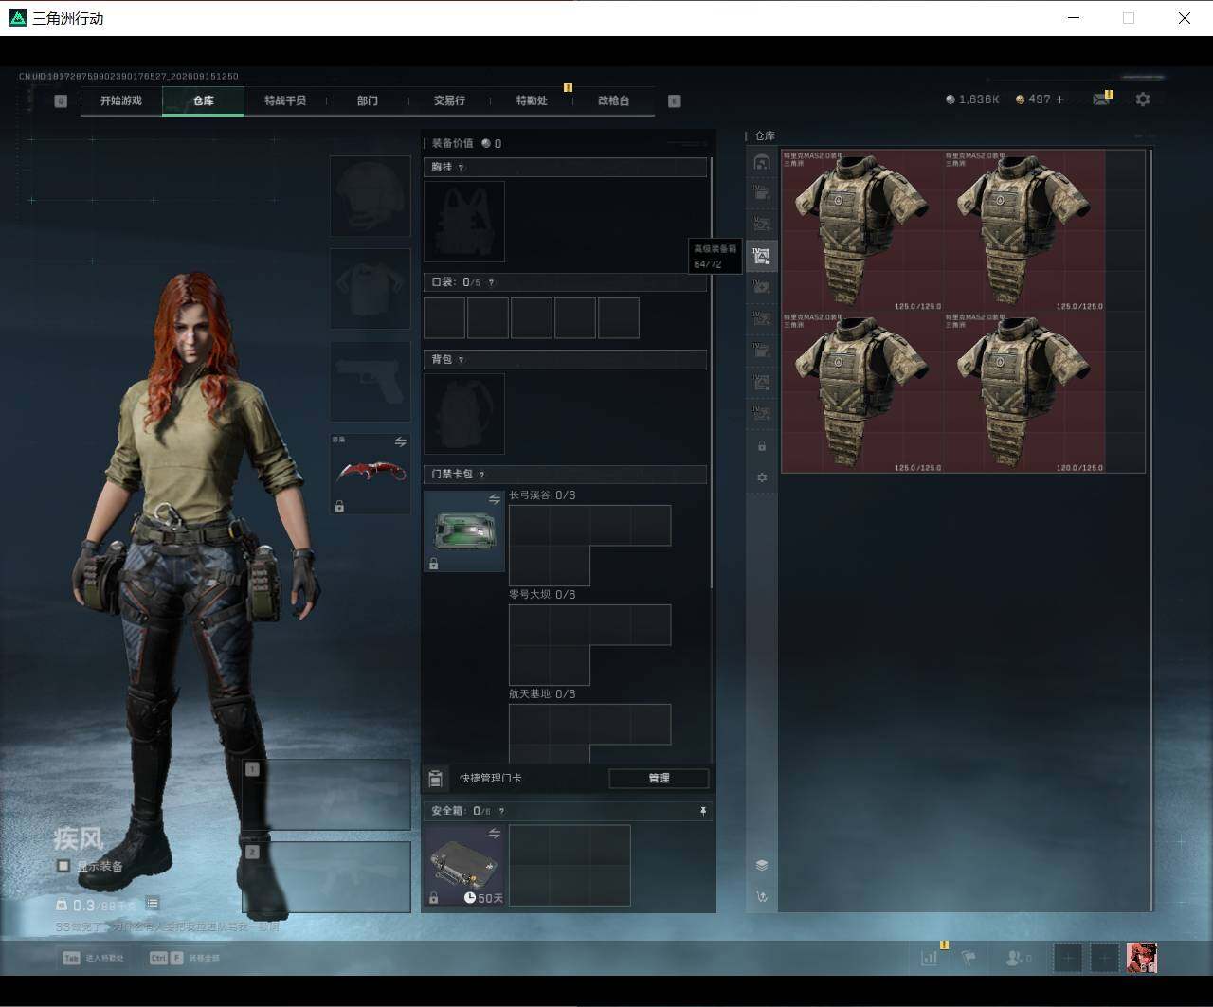Click the help icon next to 门禁卡包
The height and width of the screenshot is (1007, 1213).
[x=482, y=475]
